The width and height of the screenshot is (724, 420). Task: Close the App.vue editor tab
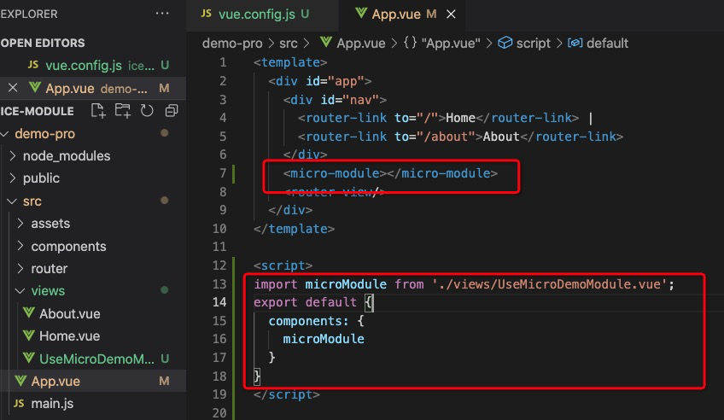click(x=451, y=15)
